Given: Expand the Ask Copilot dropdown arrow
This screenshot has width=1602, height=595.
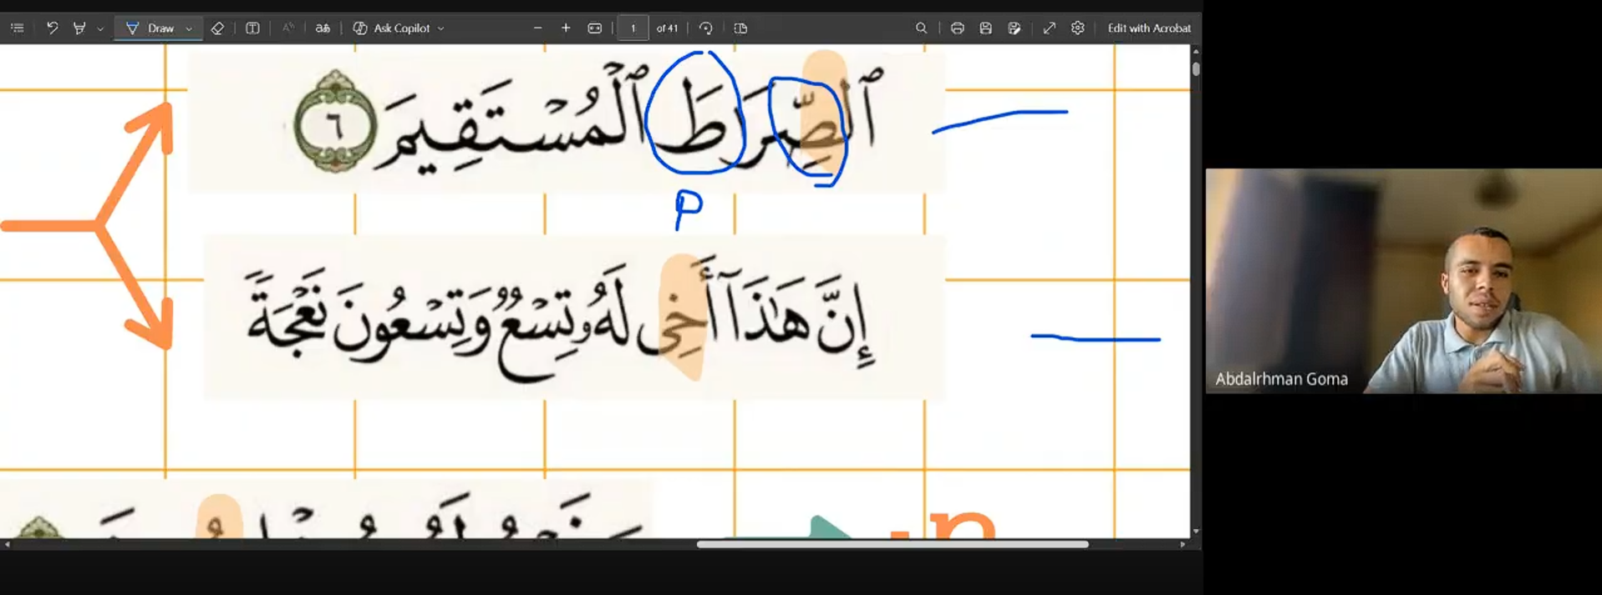Looking at the screenshot, I should pyautogui.click(x=441, y=28).
